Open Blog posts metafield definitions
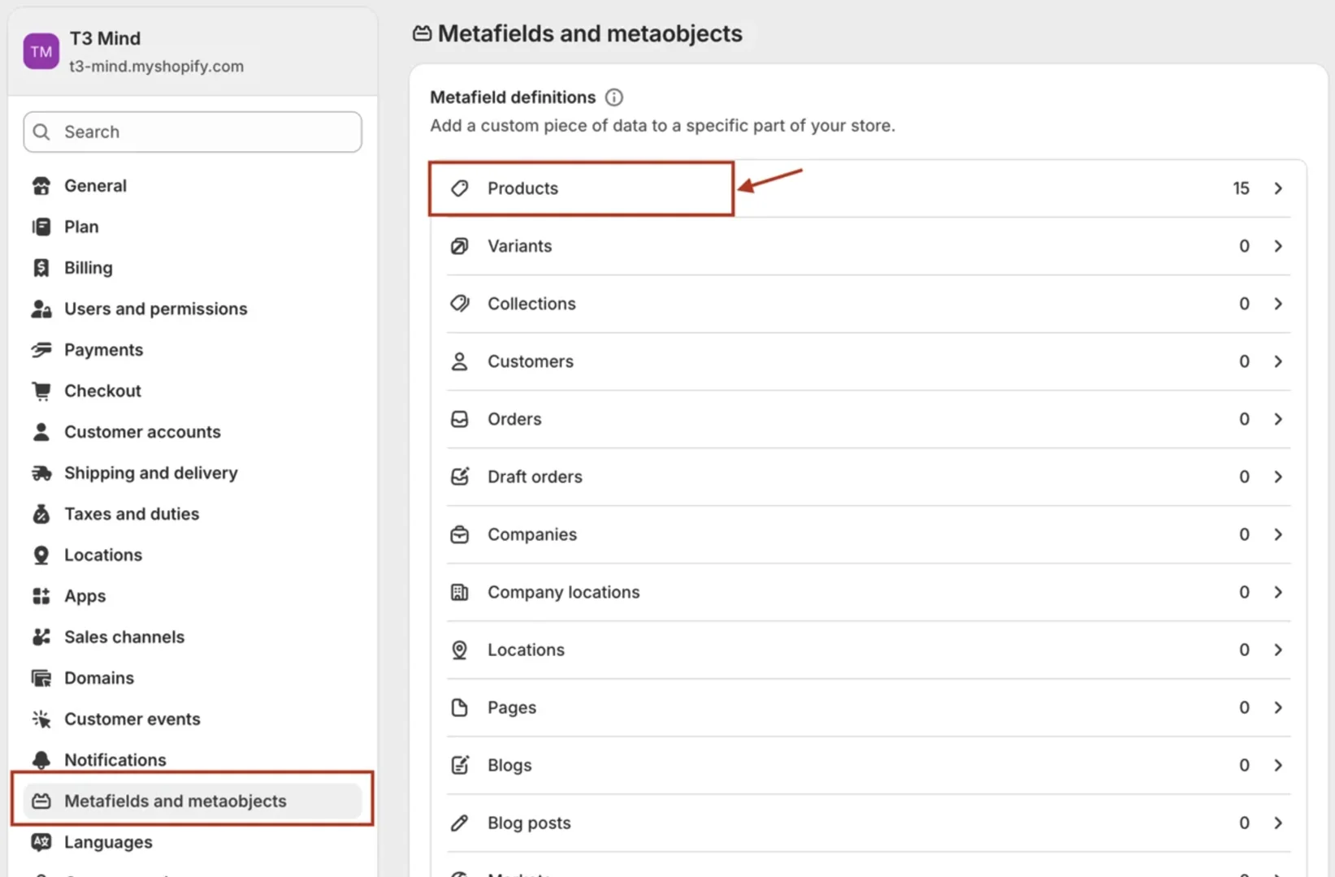The width and height of the screenshot is (1335, 877). [x=869, y=823]
